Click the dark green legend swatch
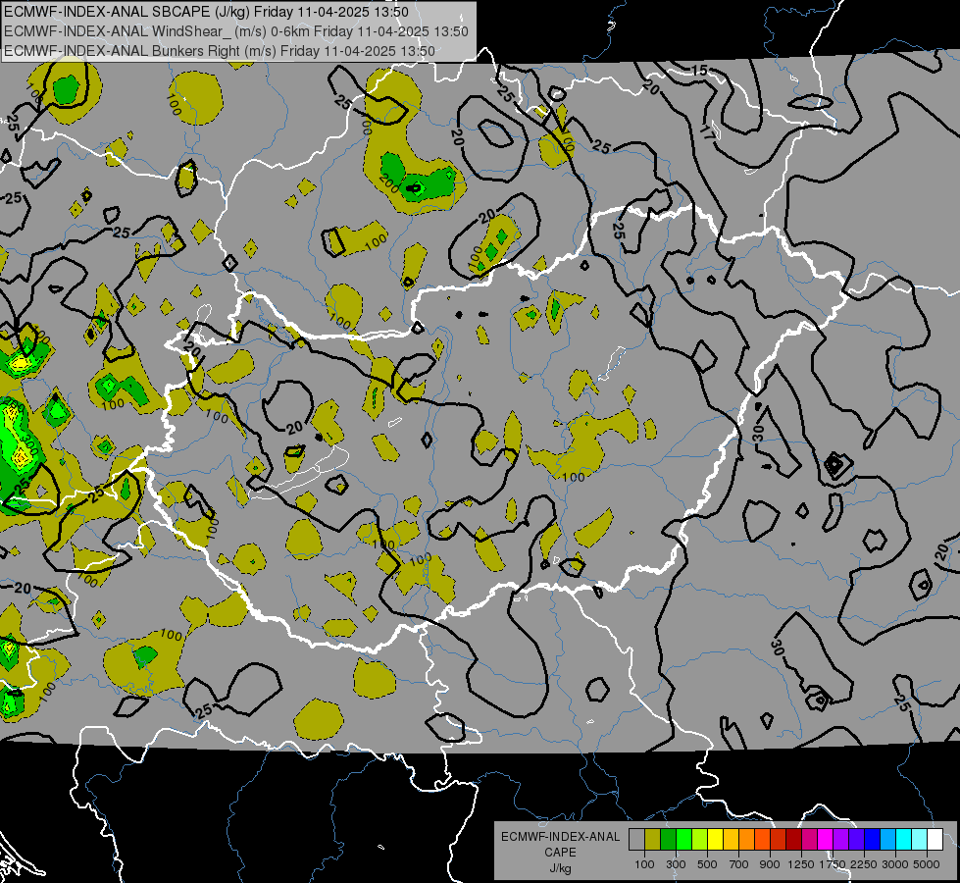 (x=669, y=840)
